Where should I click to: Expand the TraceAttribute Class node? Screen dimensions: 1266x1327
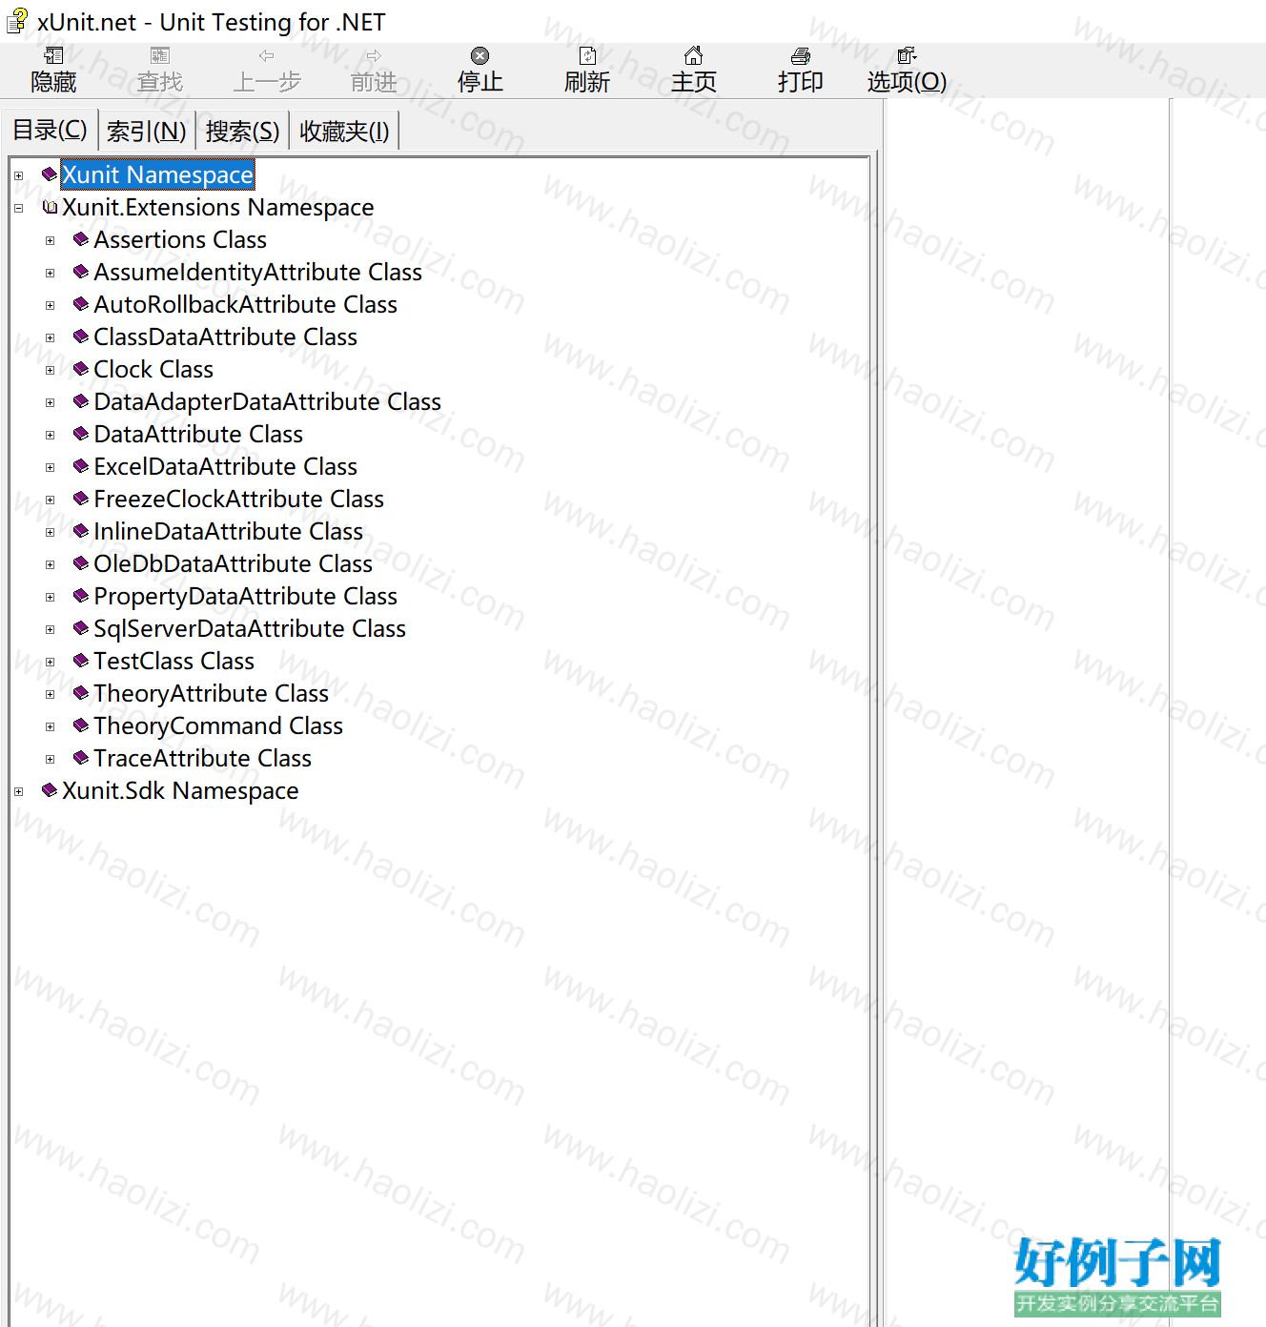click(51, 760)
